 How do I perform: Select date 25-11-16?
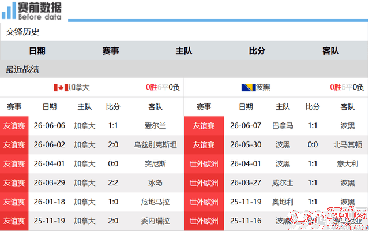(246, 221)
